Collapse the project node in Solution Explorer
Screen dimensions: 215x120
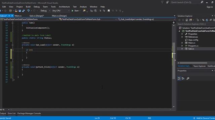pyautogui.click(x=179, y=31)
